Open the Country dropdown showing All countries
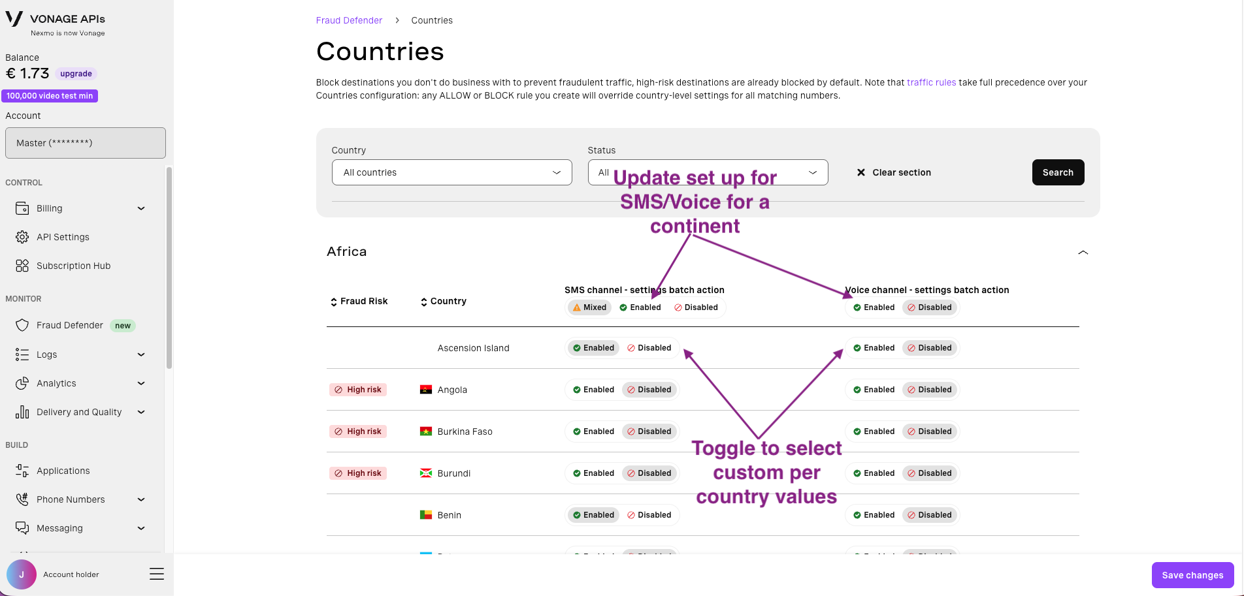The height and width of the screenshot is (596, 1244). 452,172
